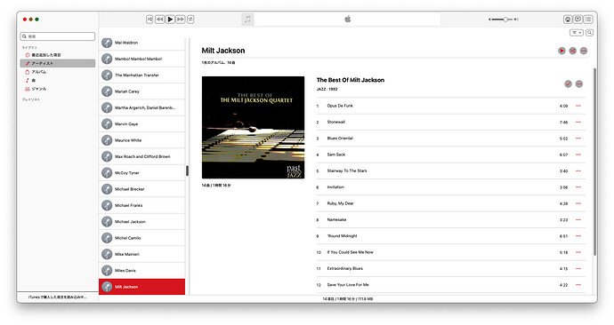The height and width of the screenshot is (325, 614).
Task: Select the Sam Sack track title
Action: pyautogui.click(x=336, y=155)
